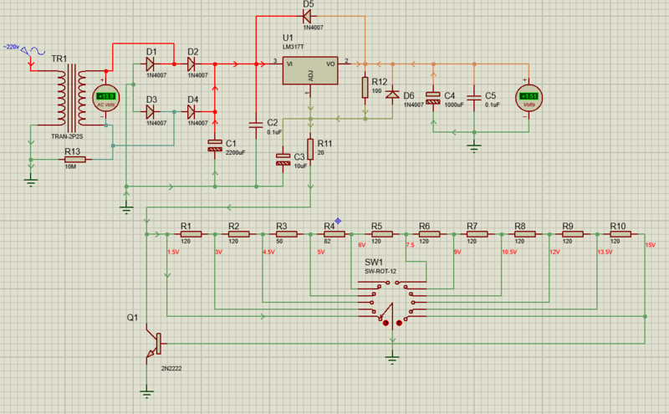This screenshot has width=669, height=414.
Task: Click resistor R11 with value 20
Action: click(310, 149)
